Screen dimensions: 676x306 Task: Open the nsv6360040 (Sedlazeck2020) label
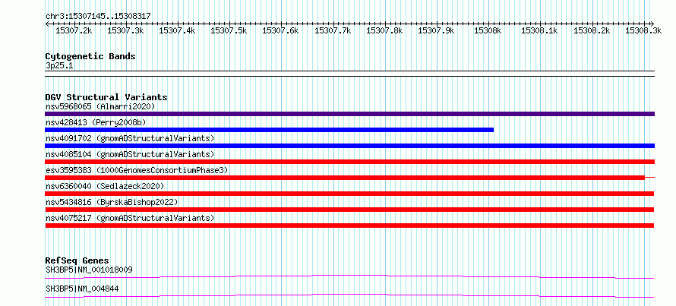click(x=105, y=186)
